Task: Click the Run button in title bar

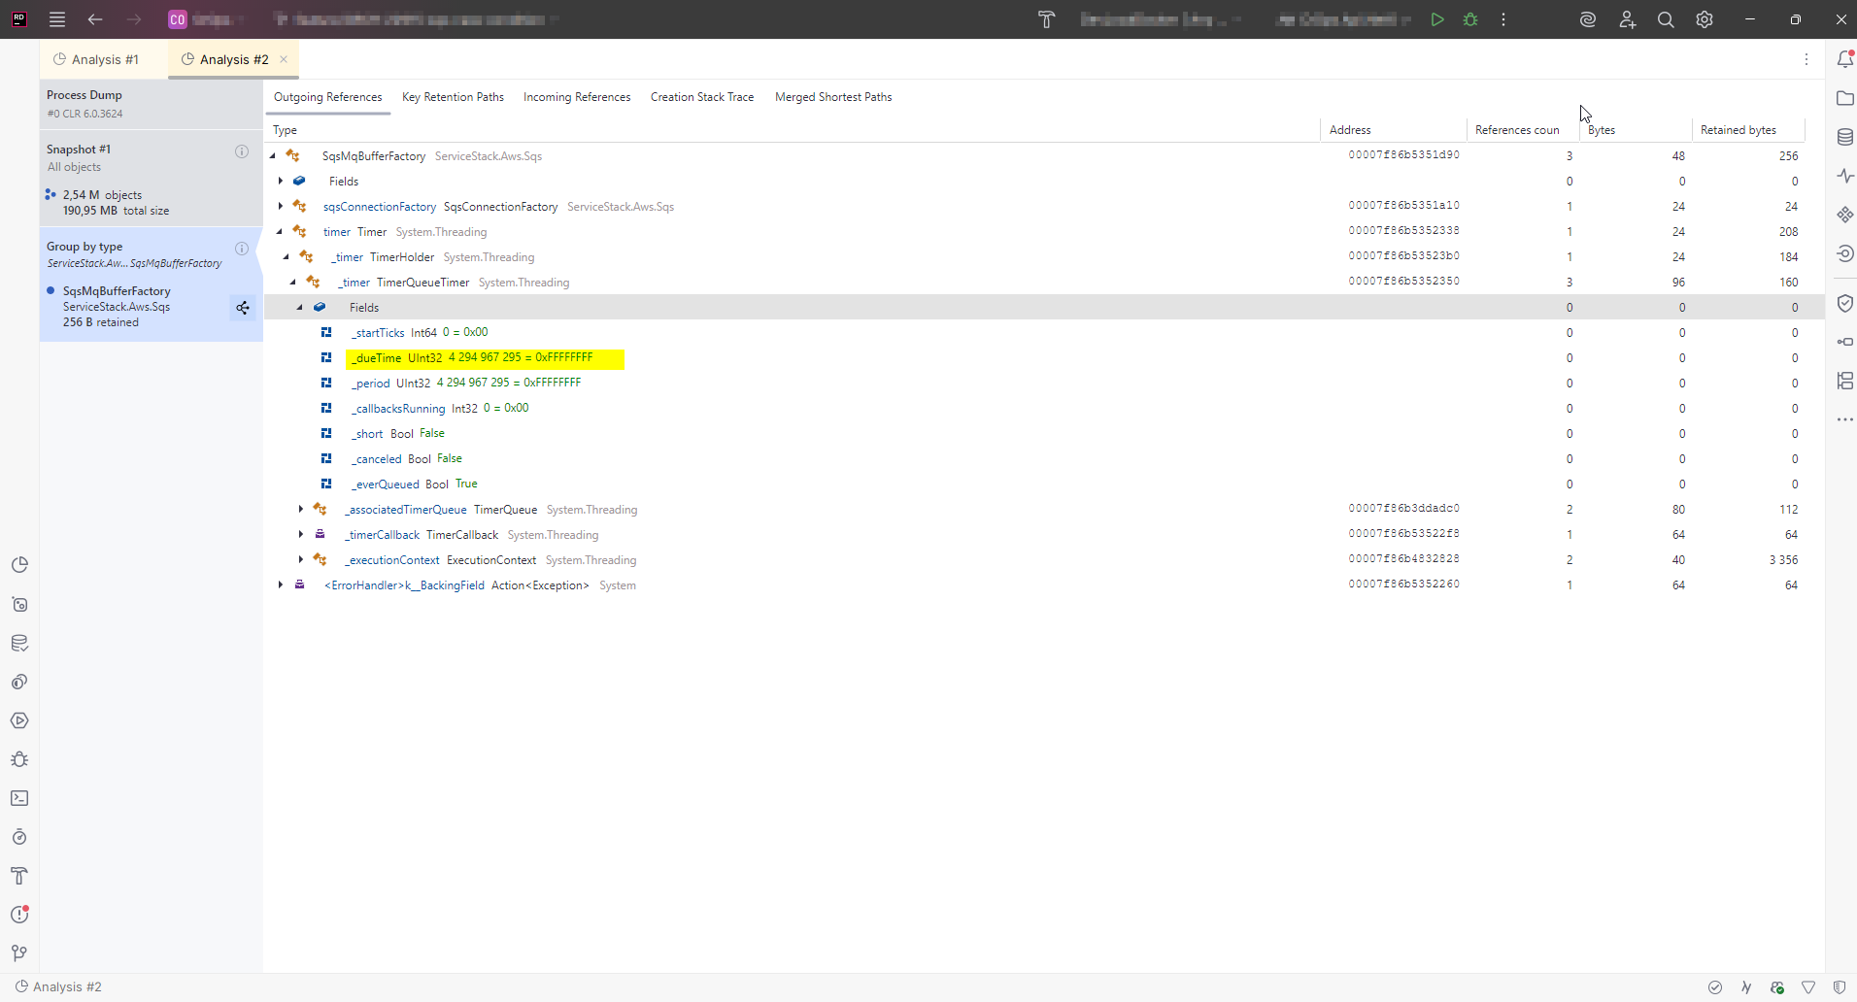Action: click(1437, 19)
